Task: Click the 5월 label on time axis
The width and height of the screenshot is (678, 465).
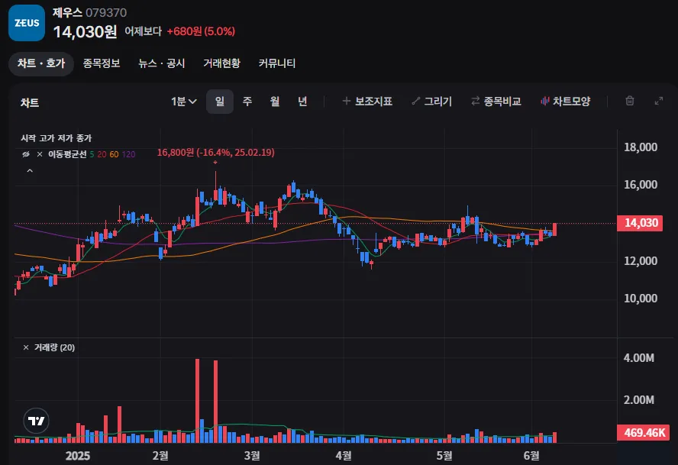Action: (444, 455)
